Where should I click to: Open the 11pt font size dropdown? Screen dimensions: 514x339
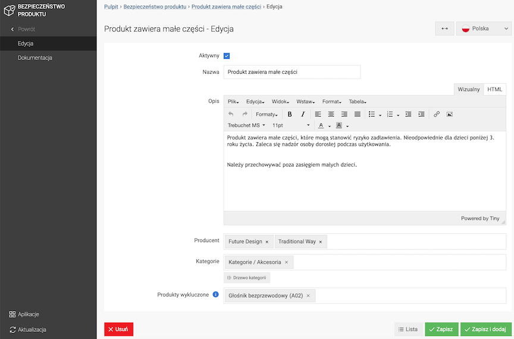tap(291, 125)
